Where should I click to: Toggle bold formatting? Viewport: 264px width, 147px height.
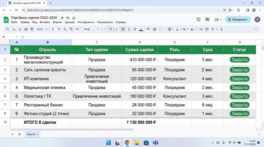pyautogui.click(x=123, y=29)
